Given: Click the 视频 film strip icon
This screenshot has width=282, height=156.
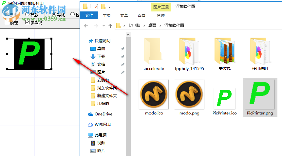Looking at the screenshot, I should [93, 143].
